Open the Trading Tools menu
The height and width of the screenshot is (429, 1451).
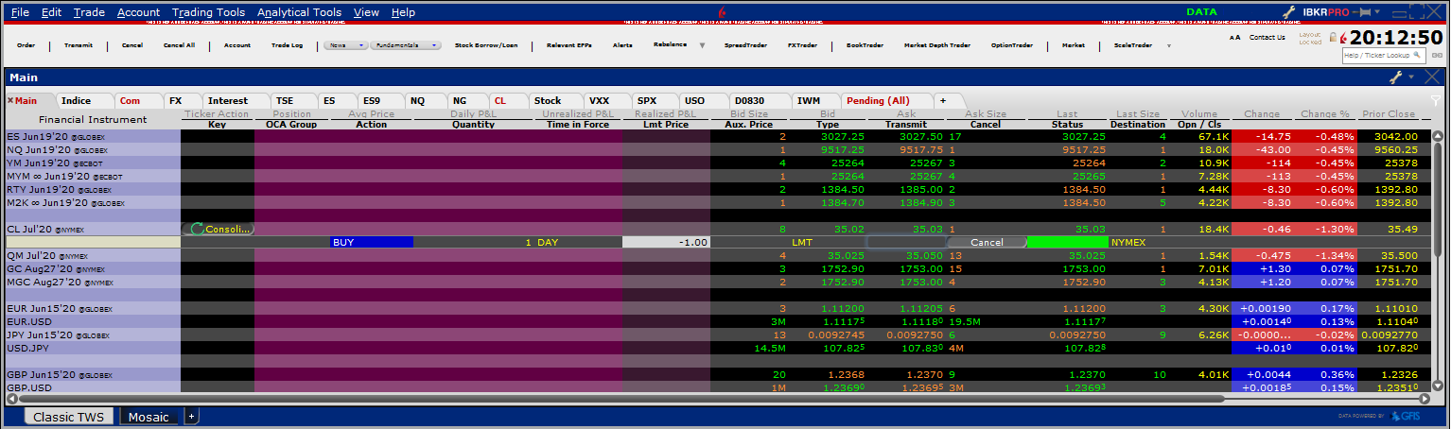tap(208, 12)
